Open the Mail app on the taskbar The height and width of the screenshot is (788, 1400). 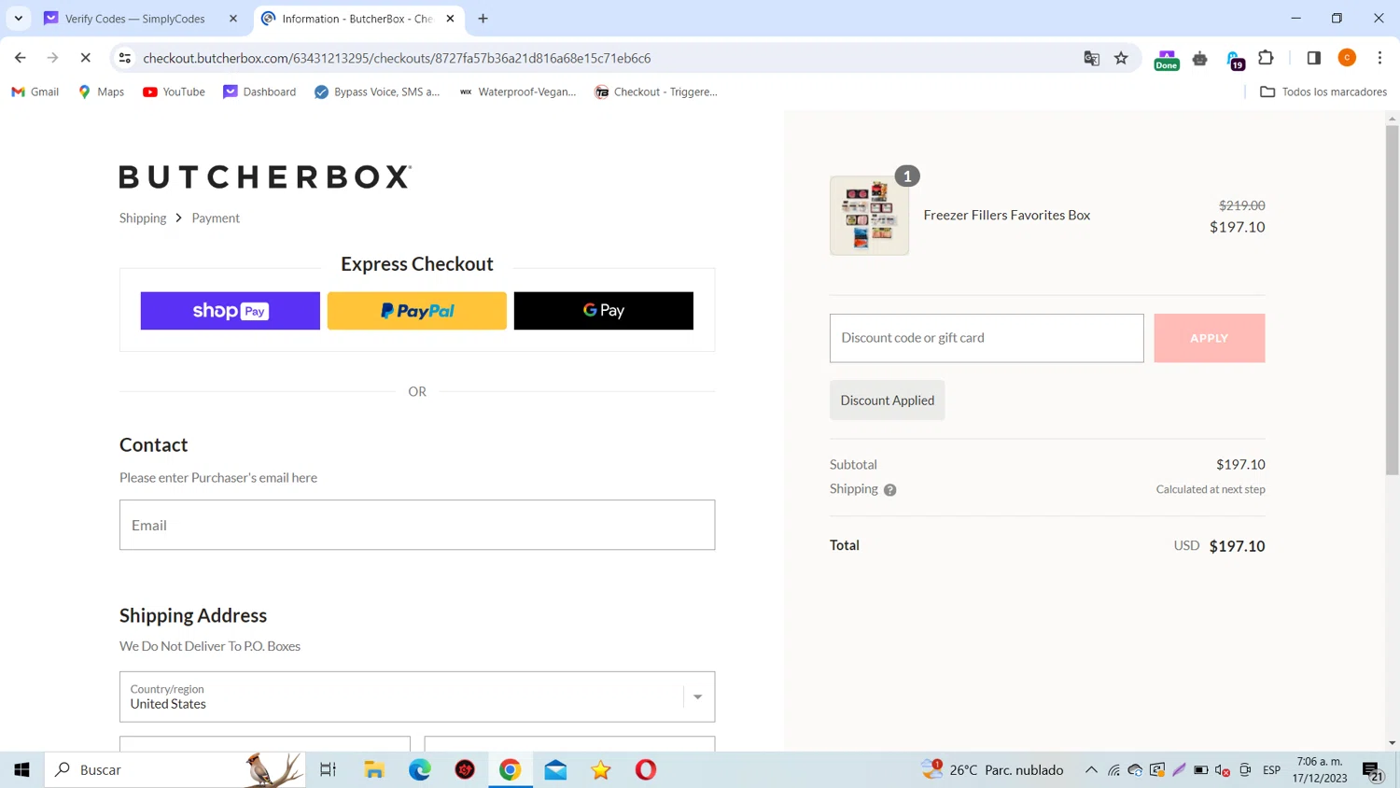(x=555, y=769)
